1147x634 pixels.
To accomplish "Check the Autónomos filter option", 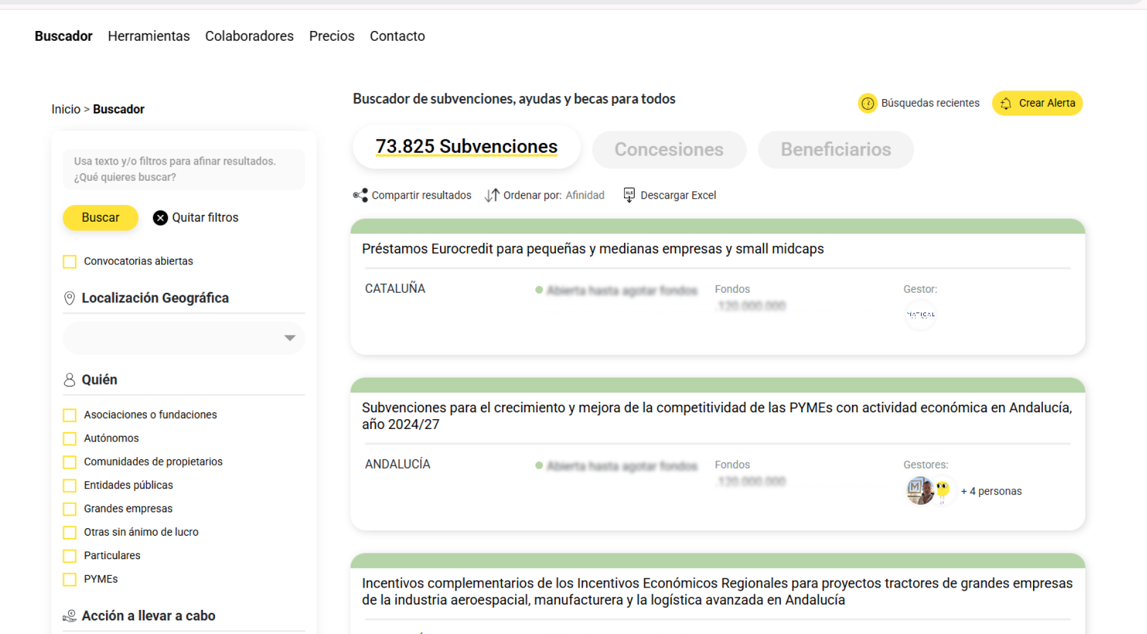I will (x=69, y=438).
